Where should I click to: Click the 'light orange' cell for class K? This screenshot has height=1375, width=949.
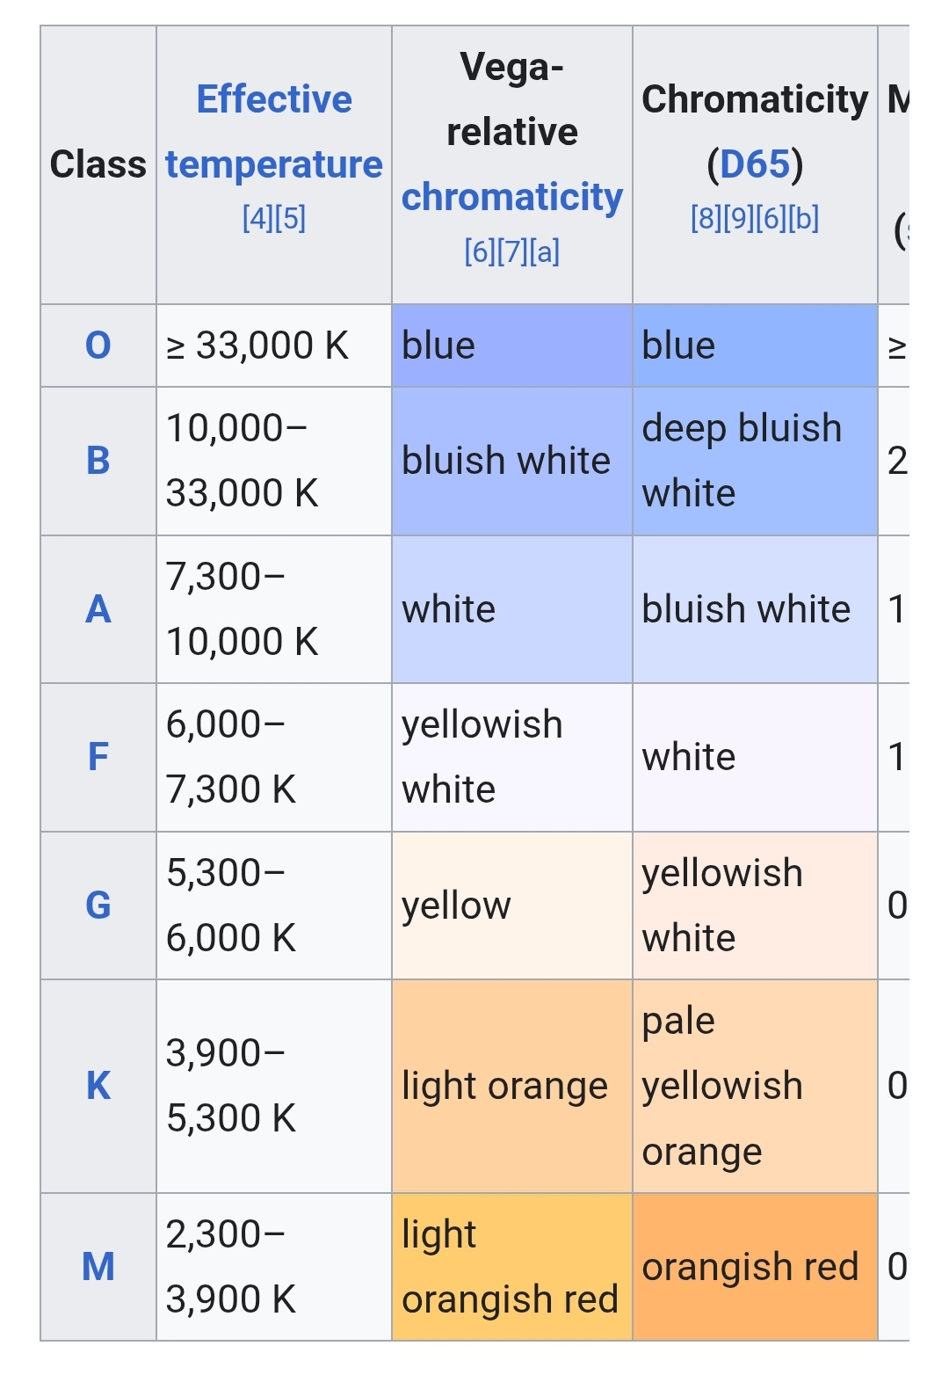click(x=512, y=1086)
